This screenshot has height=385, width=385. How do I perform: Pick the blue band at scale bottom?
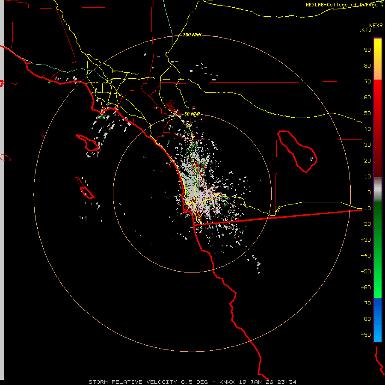(378, 320)
